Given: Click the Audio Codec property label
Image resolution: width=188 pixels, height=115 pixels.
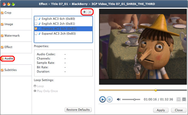Looking at the screenshot, I should pyautogui.click(x=46, y=54).
